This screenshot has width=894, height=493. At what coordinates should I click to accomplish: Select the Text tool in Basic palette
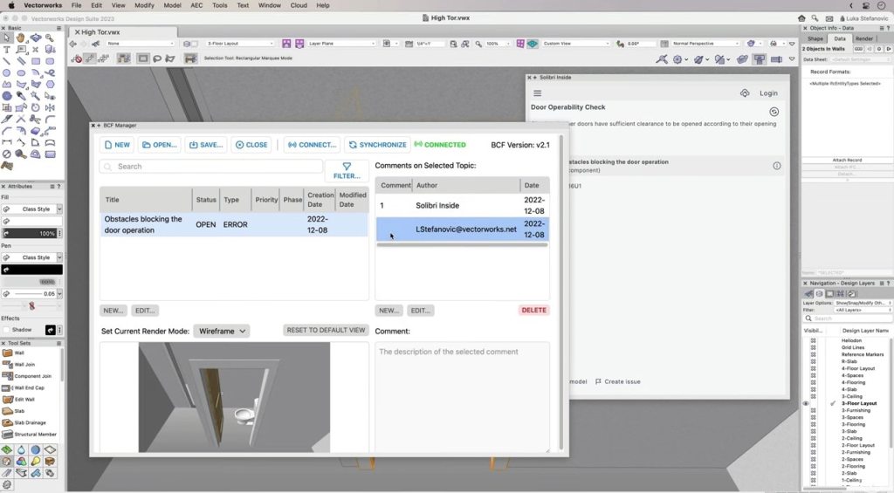click(x=7, y=50)
